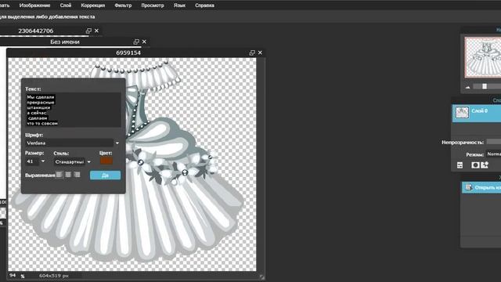This screenshot has height=282, width=501.
Task: Click the Слой 0 layer thumbnail
Action: (x=462, y=113)
